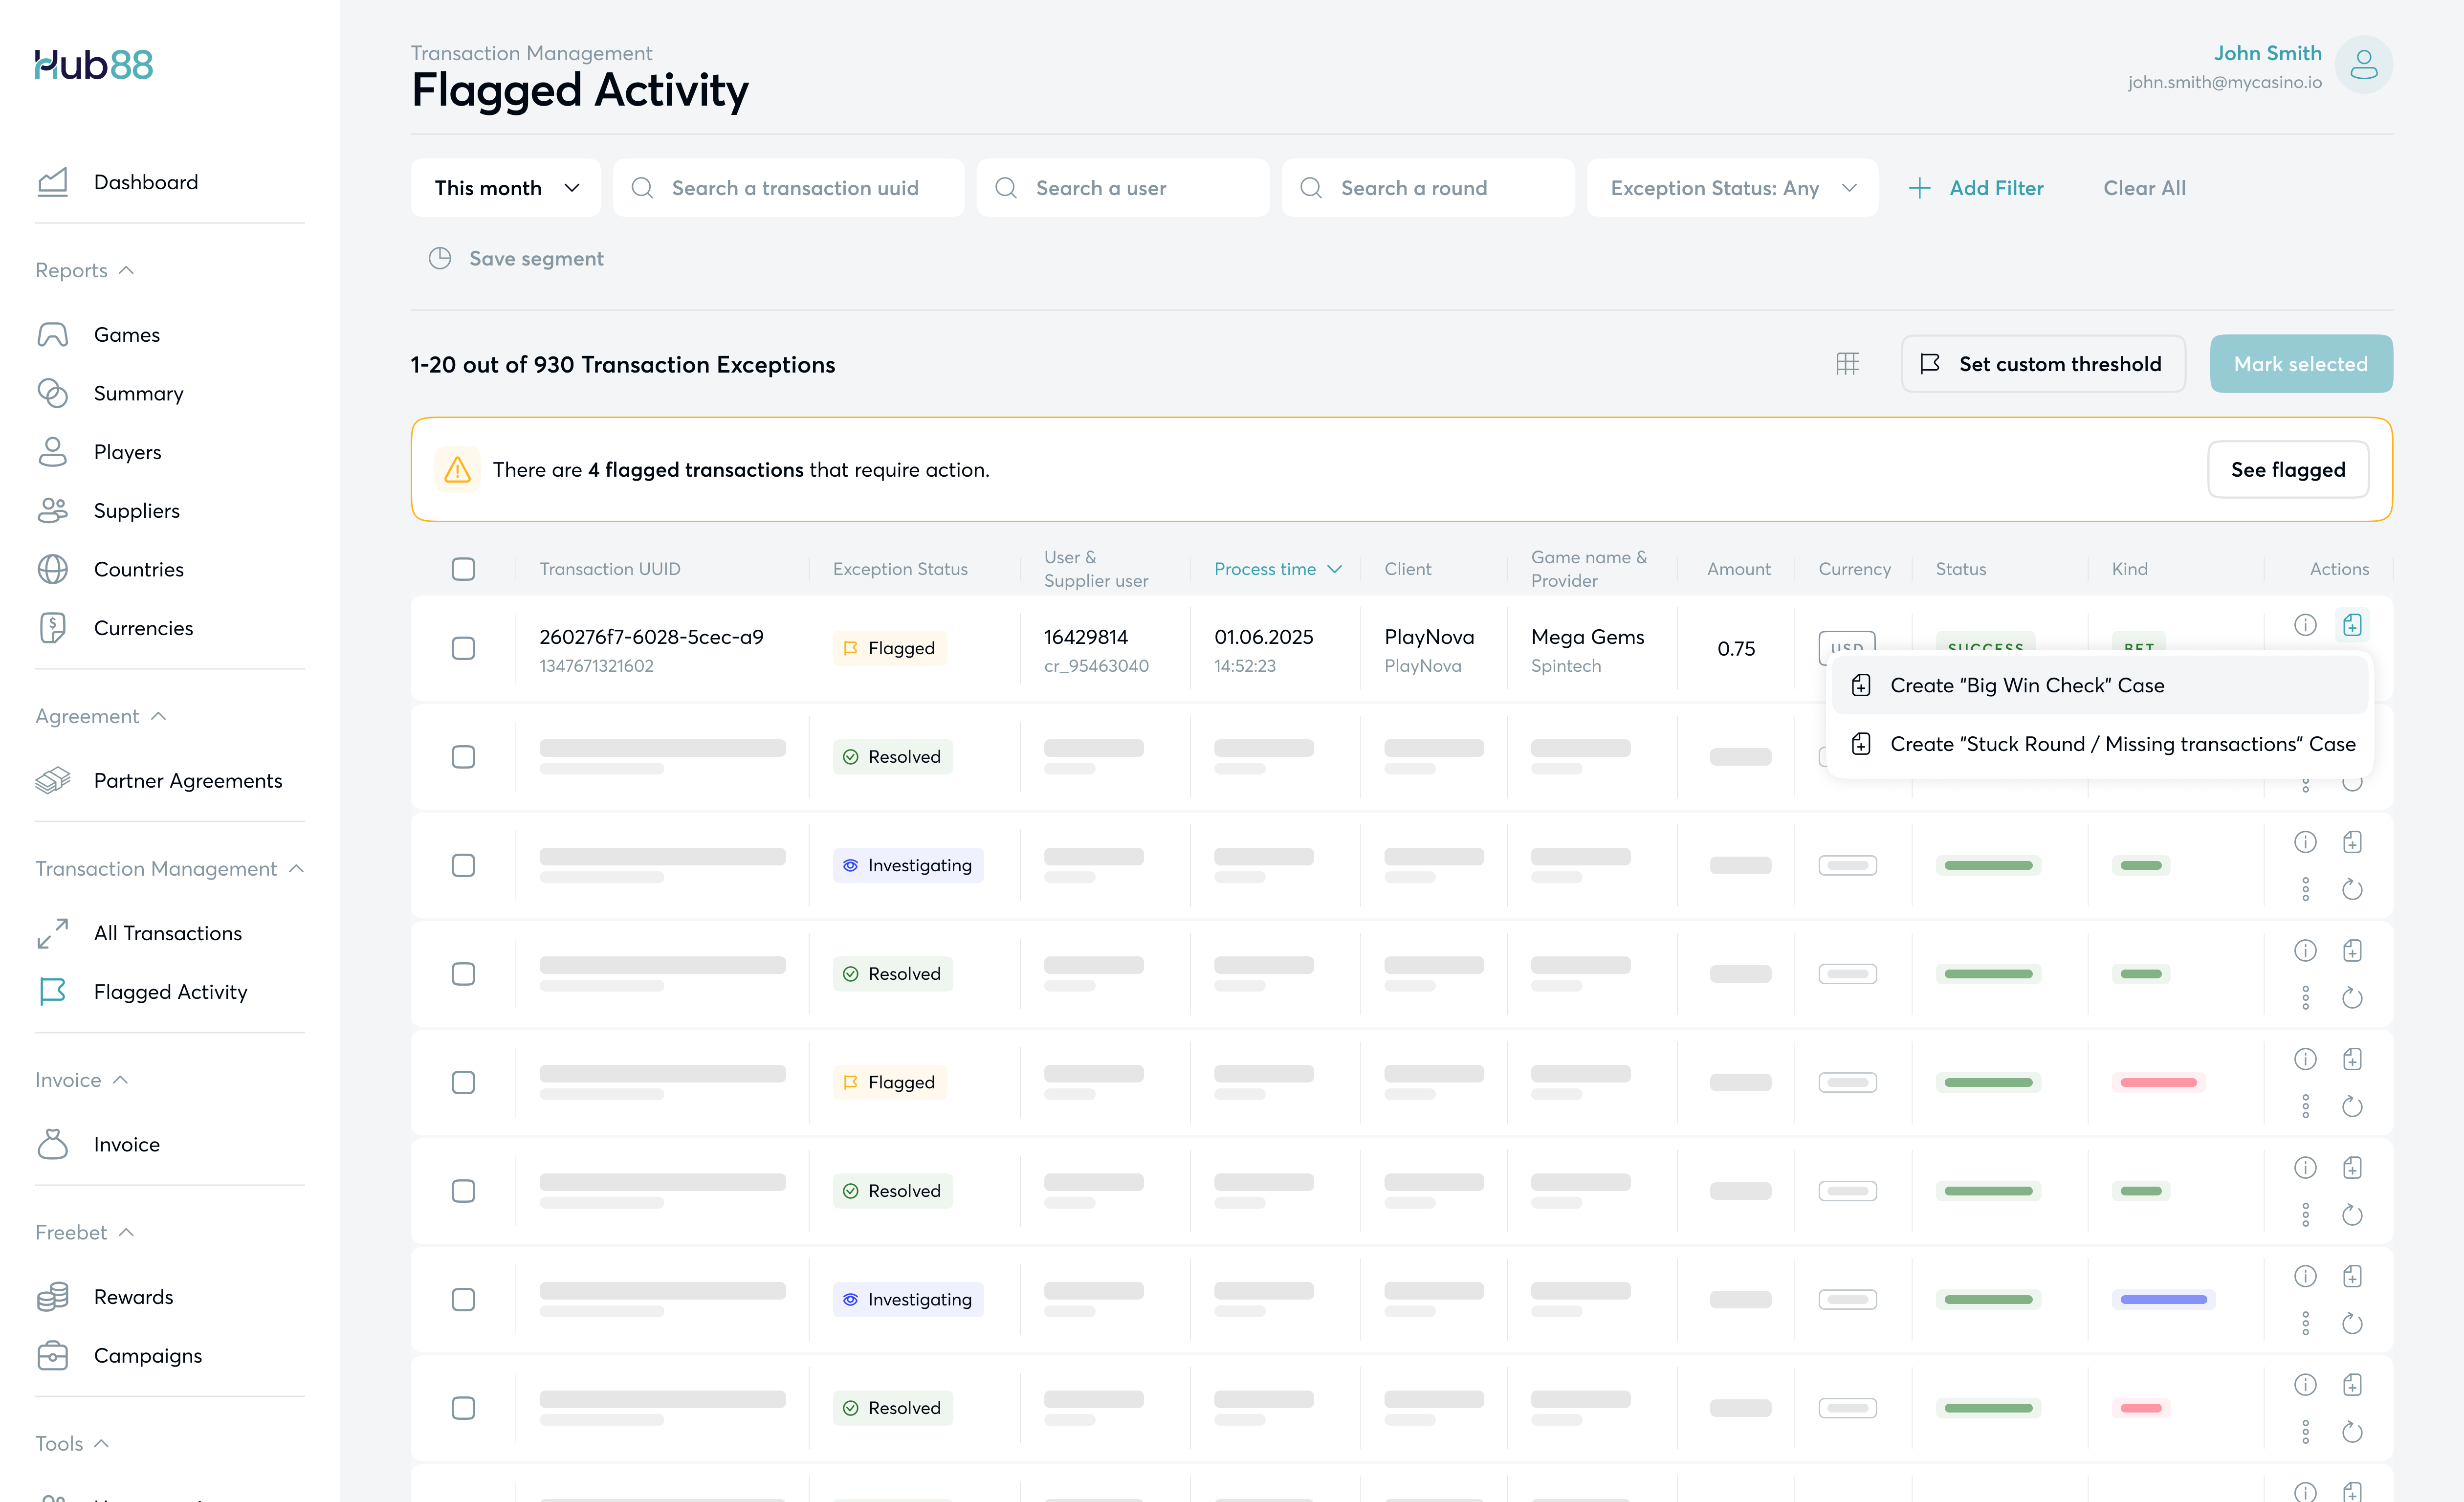Open Dashboard from sidebar

click(x=145, y=182)
